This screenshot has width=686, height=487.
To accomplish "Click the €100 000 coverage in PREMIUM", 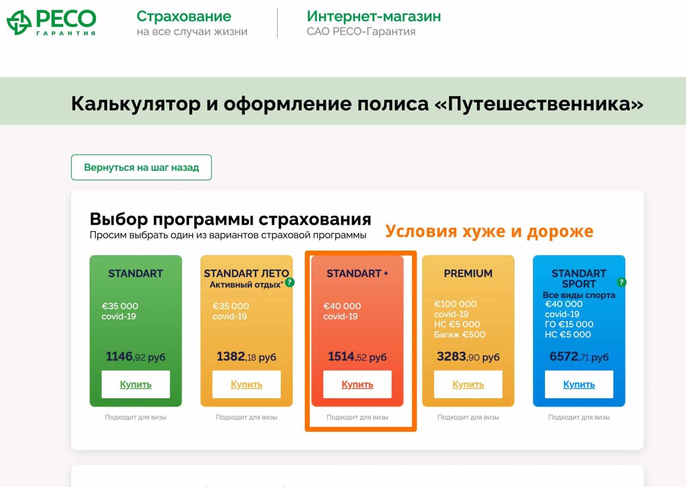I will [455, 304].
